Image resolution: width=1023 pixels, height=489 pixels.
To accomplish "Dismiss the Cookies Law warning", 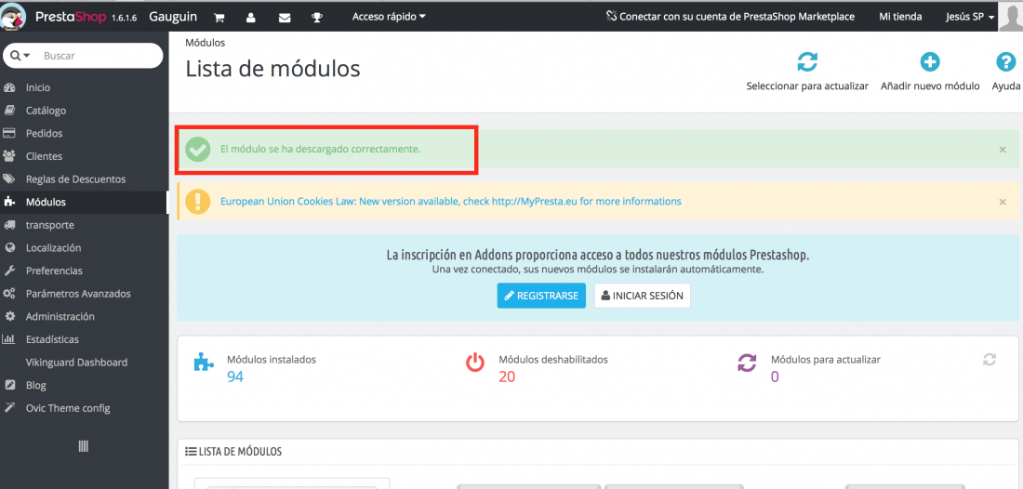I will [x=1003, y=202].
